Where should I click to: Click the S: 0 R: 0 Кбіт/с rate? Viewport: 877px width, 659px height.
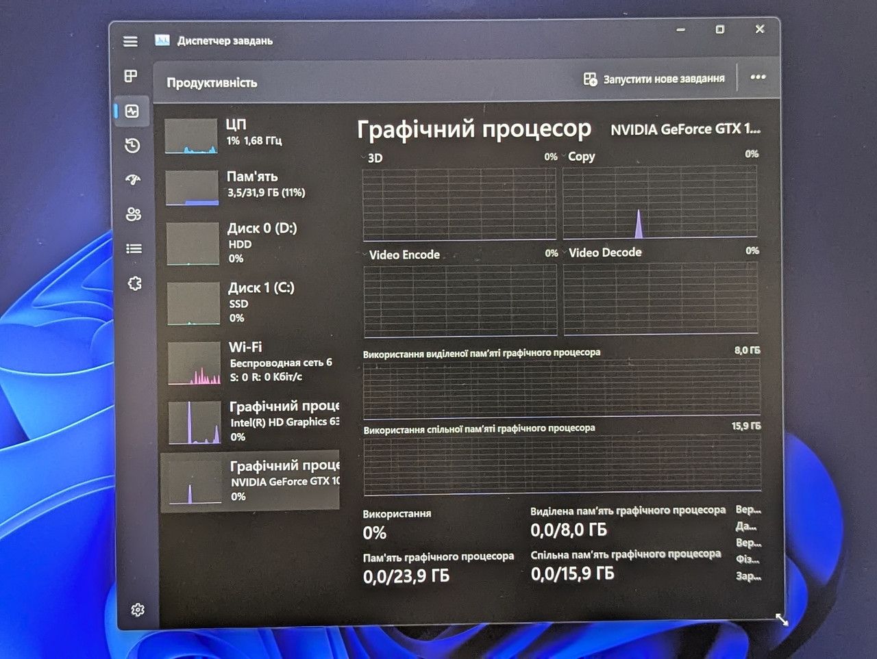pos(266,377)
